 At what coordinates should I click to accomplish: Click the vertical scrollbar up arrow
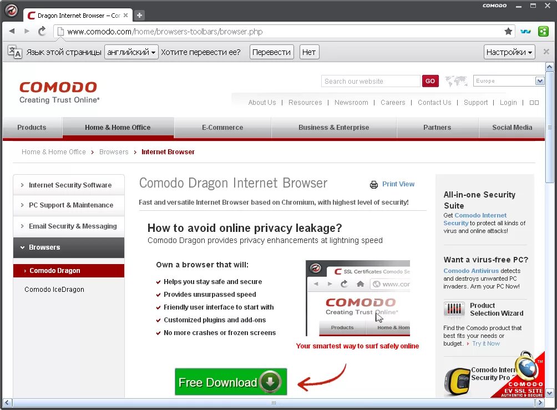(x=550, y=67)
